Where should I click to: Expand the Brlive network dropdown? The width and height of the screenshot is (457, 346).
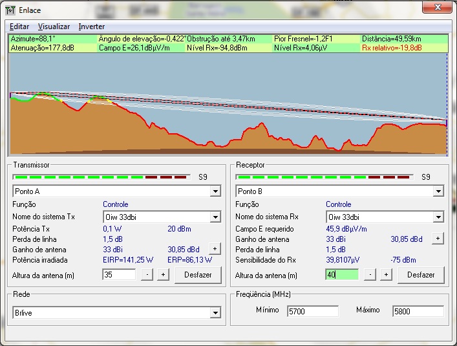pyautogui.click(x=215, y=313)
